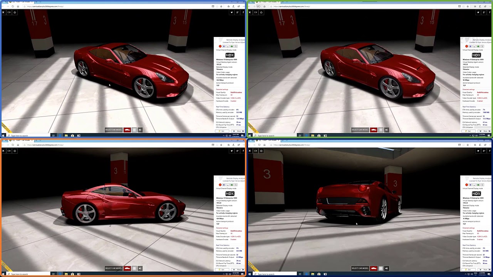Share on Google+ in bottom-left pane
Viewport: 493px width, 277px height.
[x=237, y=151]
